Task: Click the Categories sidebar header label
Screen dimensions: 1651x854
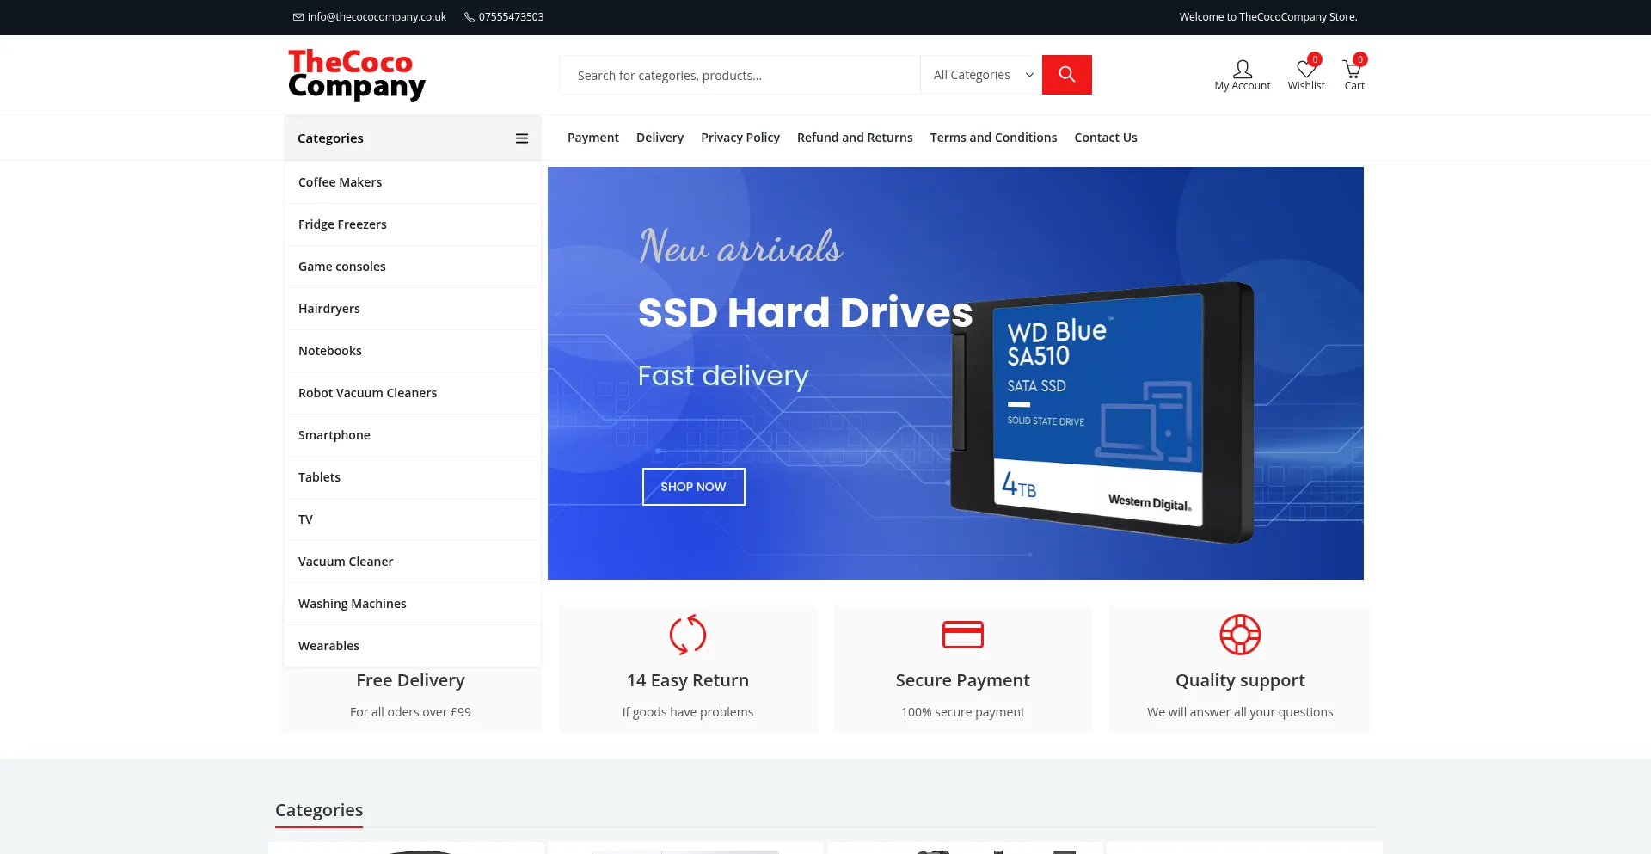Action: 330,138
